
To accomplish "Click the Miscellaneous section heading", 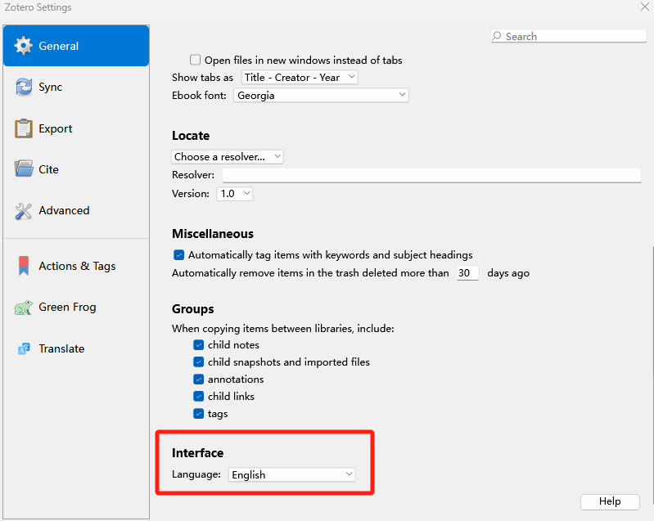I will click(213, 234).
